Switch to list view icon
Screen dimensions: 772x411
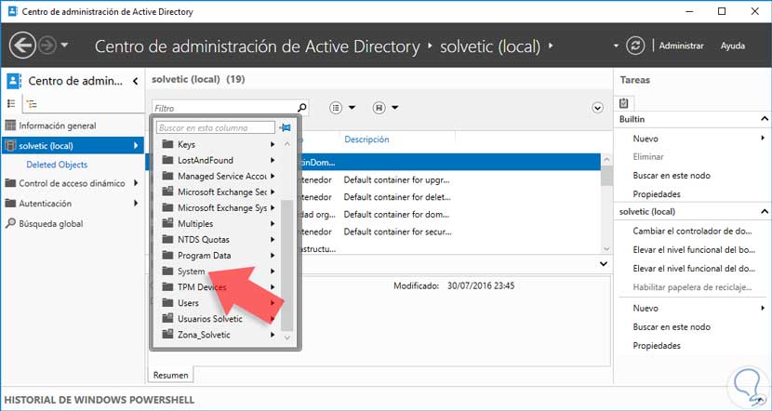click(x=11, y=104)
